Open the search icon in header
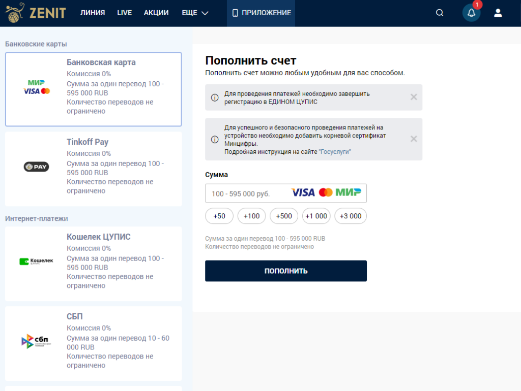Image resolution: width=521 pixels, height=391 pixels. coord(440,13)
